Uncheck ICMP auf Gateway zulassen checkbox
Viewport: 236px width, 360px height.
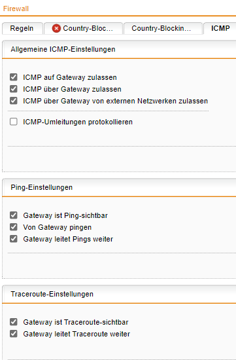coord(14,77)
